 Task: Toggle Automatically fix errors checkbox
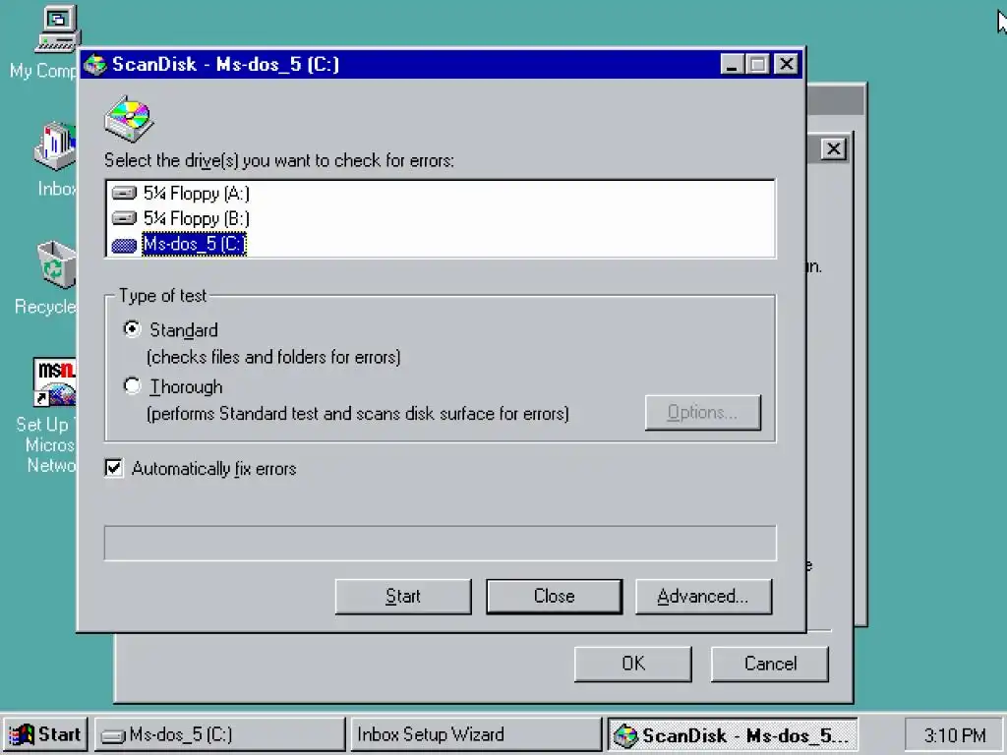click(x=114, y=468)
